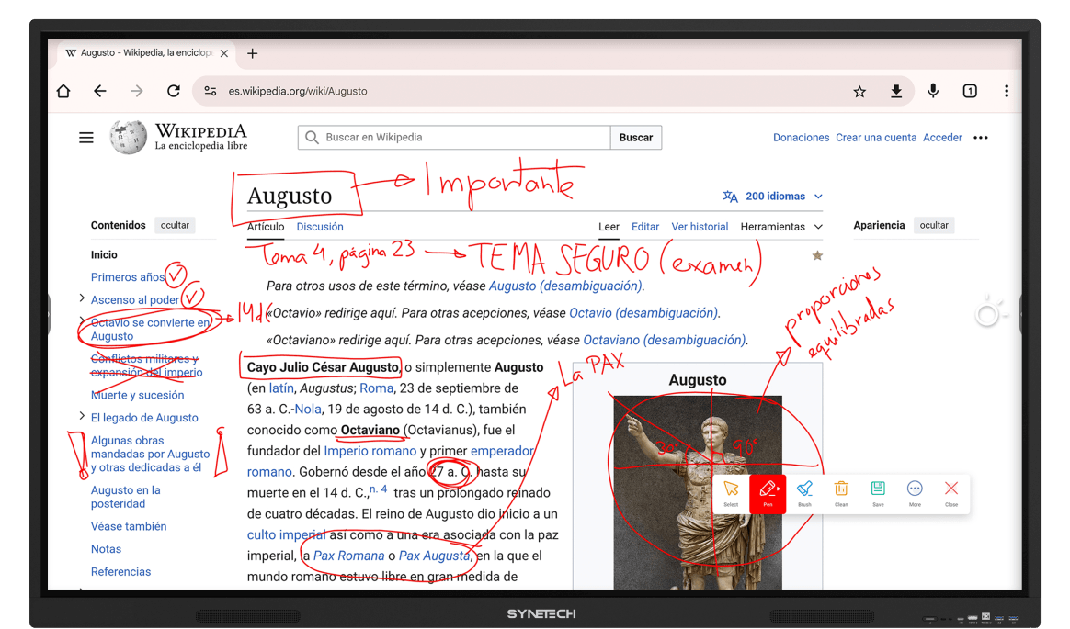Open the Donaciones link
Image resolution: width=1070 pixels, height=629 pixels.
pyautogui.click(x=802, y=138)
